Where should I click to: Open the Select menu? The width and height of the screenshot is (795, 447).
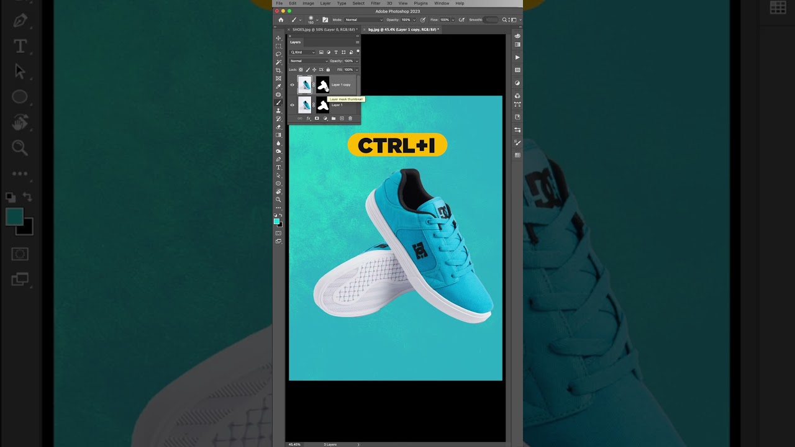[358, 3]
